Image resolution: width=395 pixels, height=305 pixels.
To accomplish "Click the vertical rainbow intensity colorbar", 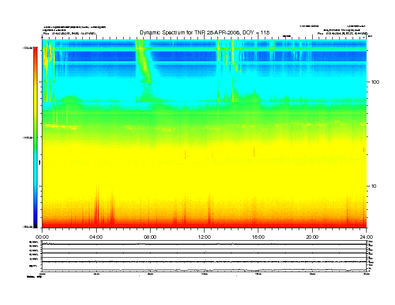I will [x=35, y=138].
